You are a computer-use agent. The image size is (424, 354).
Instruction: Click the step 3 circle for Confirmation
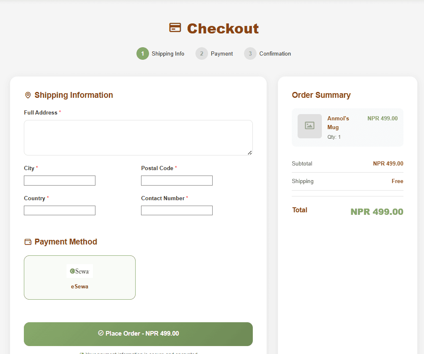point(250,53)
